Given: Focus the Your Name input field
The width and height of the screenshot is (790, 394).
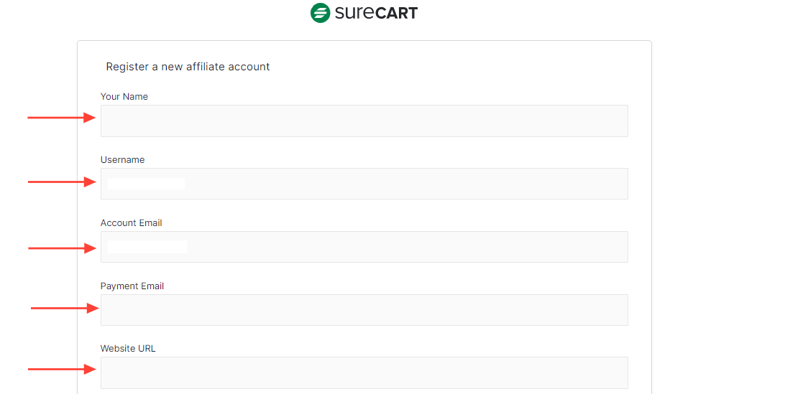Looking at the screenshot, I should 364,121.
